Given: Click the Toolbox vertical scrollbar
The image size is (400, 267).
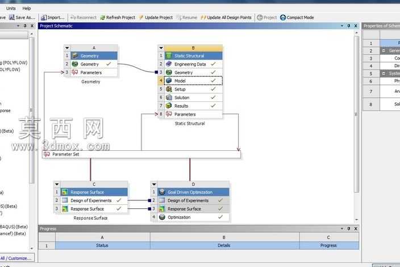Looking at the screenshot, I should pyautogui.click(x=32, y=110).
